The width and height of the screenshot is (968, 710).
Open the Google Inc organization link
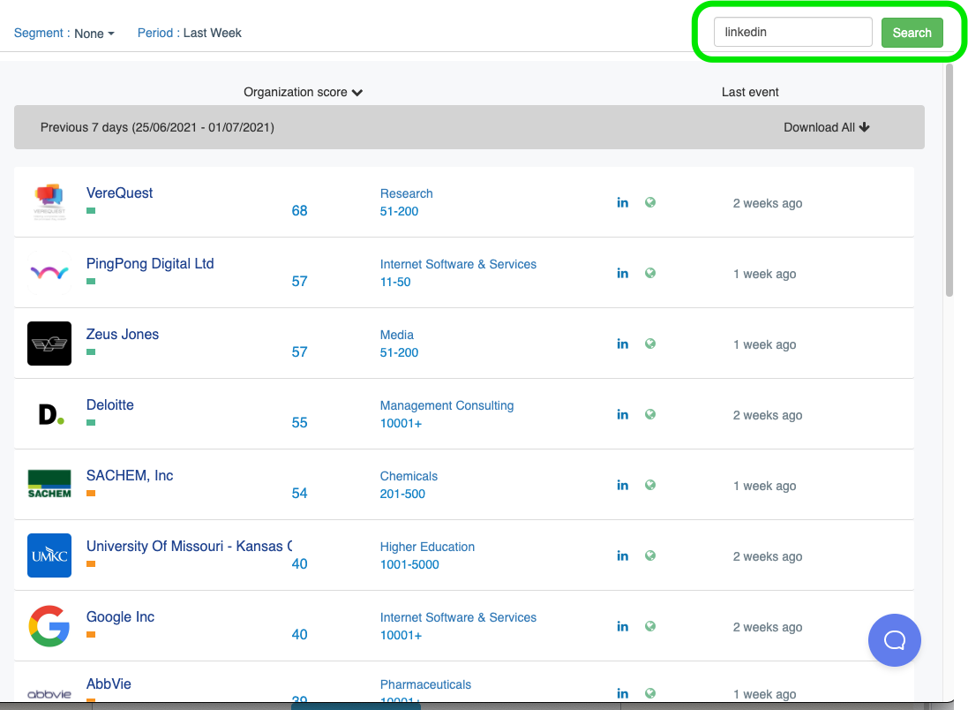tap(120, 616)
